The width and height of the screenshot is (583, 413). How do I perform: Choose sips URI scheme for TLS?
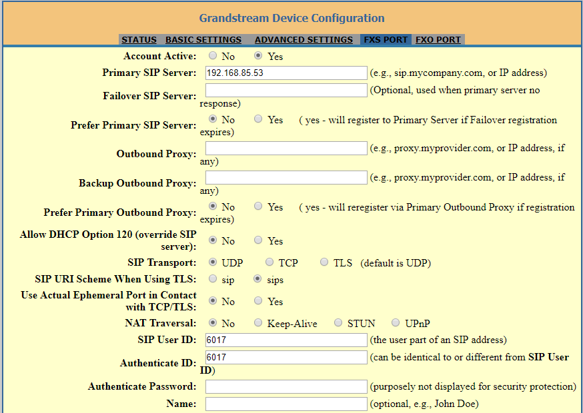tap(257, 278)
